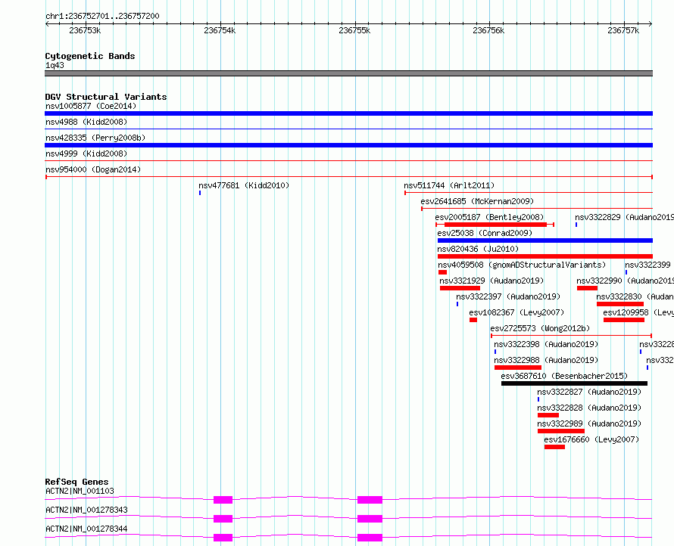
Task: Click the red bar under nsv3322989
Action: 561,431
